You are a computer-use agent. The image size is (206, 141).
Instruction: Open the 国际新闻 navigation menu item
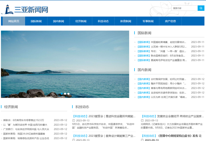click(36, 21)
